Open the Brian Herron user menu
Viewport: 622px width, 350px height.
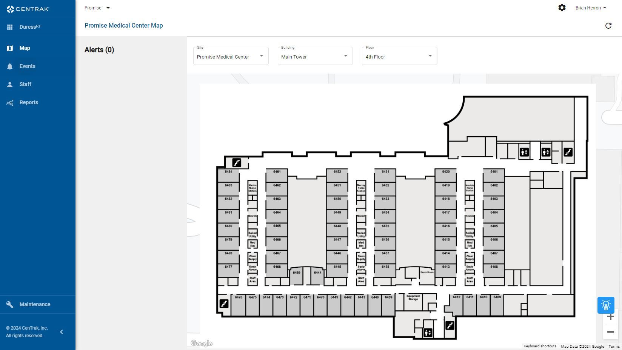coord(591,8)
